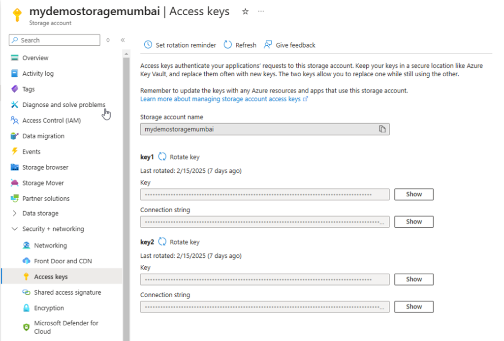Open the Storage browser
504x341 pixels.
45,167
